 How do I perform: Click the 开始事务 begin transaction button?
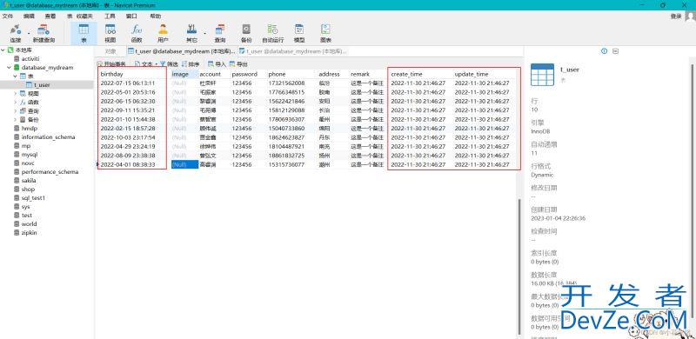pyautogui.click(x=111, y=64)
